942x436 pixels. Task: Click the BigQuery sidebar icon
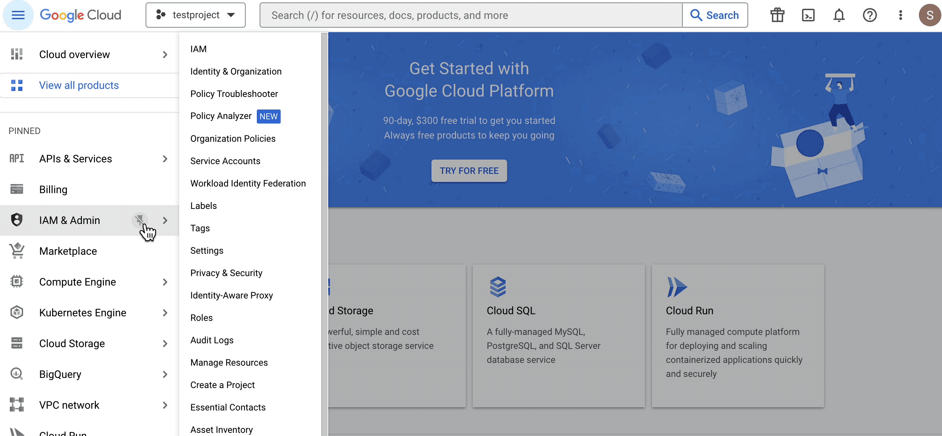click(17, 374)
